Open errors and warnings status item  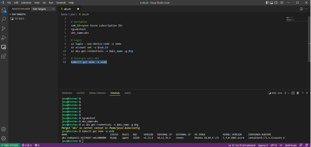27,145
